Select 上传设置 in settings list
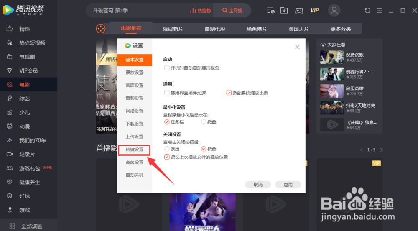 point(135,137)
